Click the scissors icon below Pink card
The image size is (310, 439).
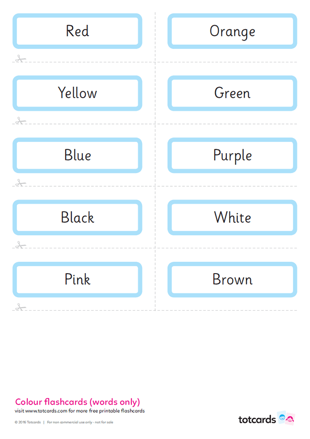(19, 307)
